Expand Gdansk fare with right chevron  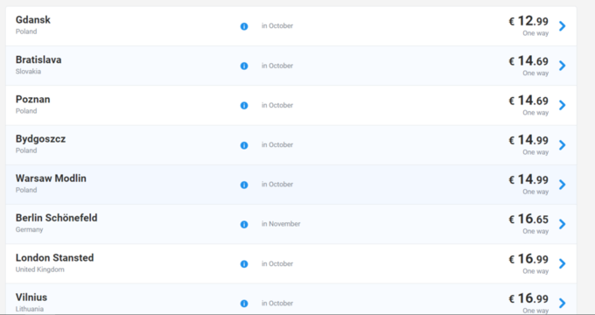tap(563, 26)
